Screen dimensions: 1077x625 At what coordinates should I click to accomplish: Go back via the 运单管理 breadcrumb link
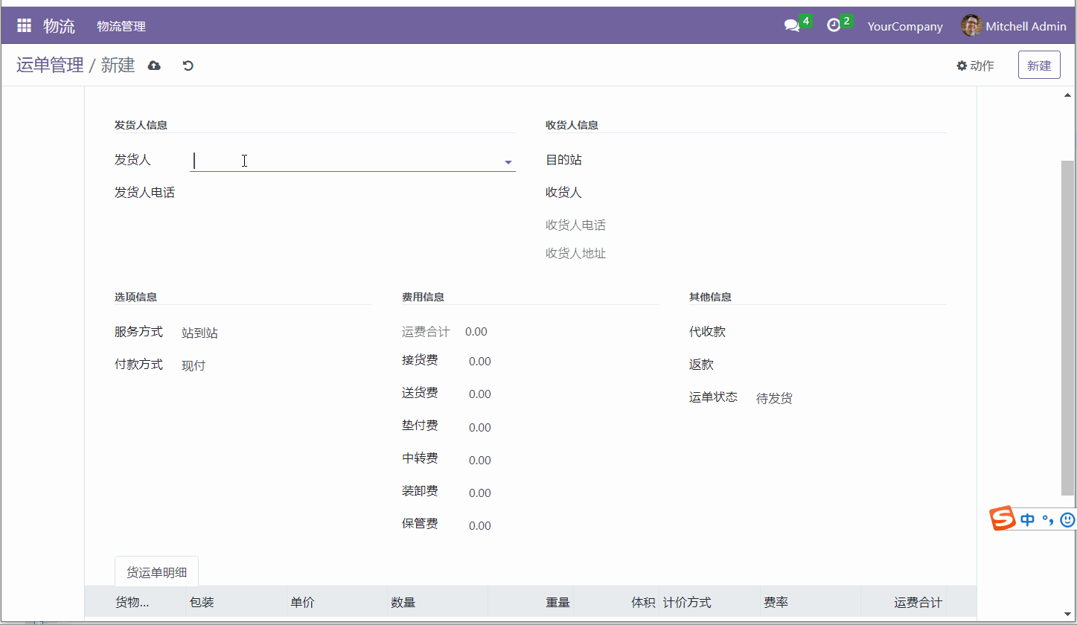(50, 65)
